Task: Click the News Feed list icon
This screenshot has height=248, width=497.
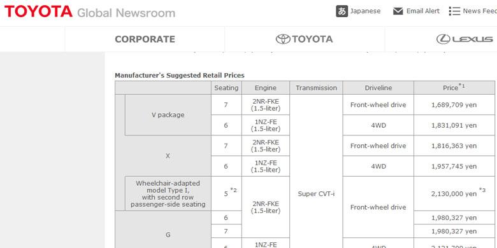Action: (x=454, y=11)
